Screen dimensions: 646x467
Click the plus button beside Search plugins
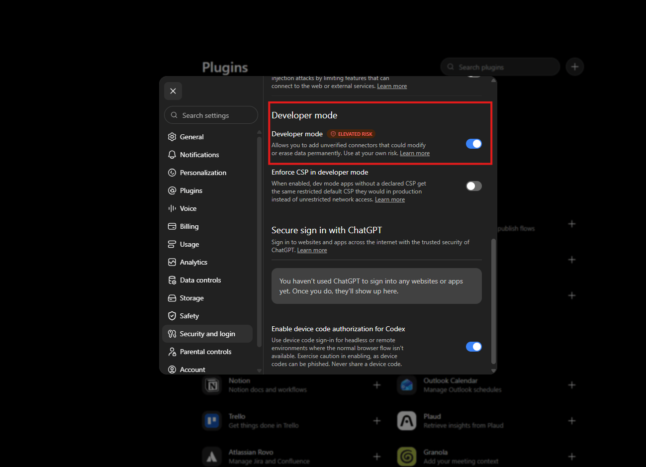575,67
